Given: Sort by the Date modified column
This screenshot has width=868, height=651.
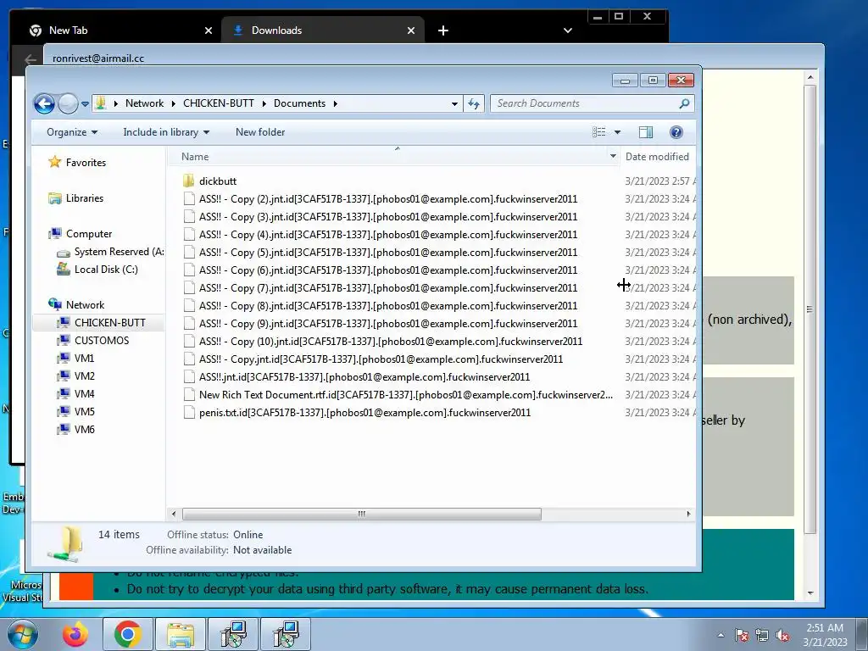Looking at the screenshot, I should tap(658, 157).
